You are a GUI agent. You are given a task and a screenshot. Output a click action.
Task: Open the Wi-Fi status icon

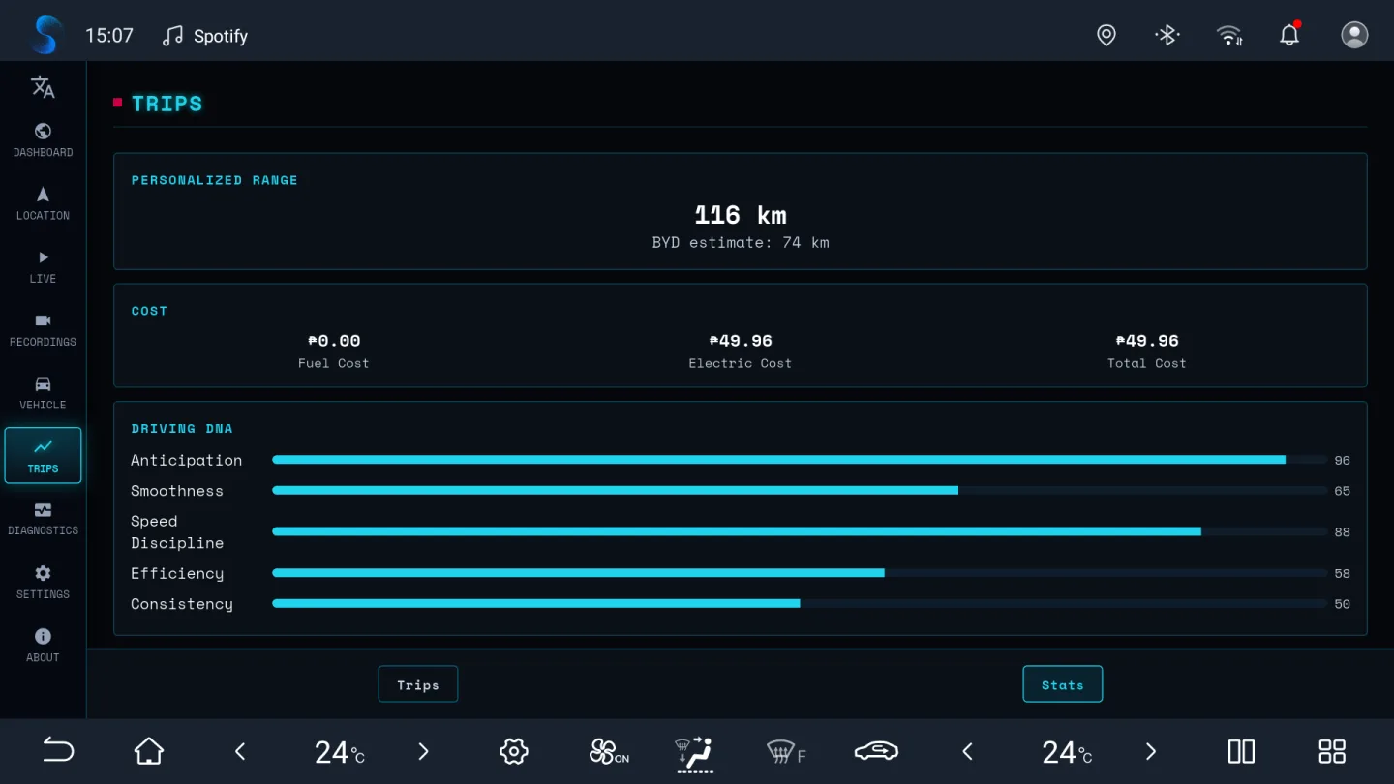[1229, 36]
